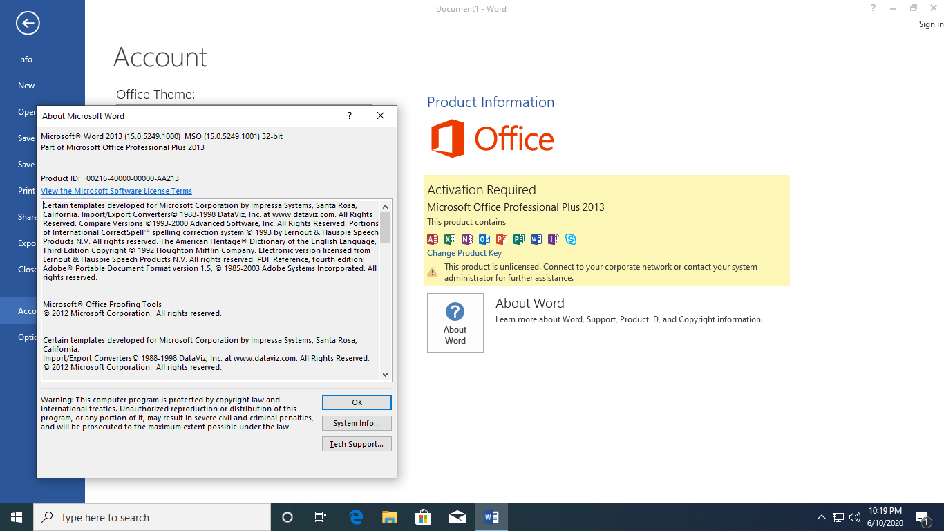Show hidden tray icons chevron
Image resolution: width=944 pixels, height=531 pixels.
tap(821, 517)
